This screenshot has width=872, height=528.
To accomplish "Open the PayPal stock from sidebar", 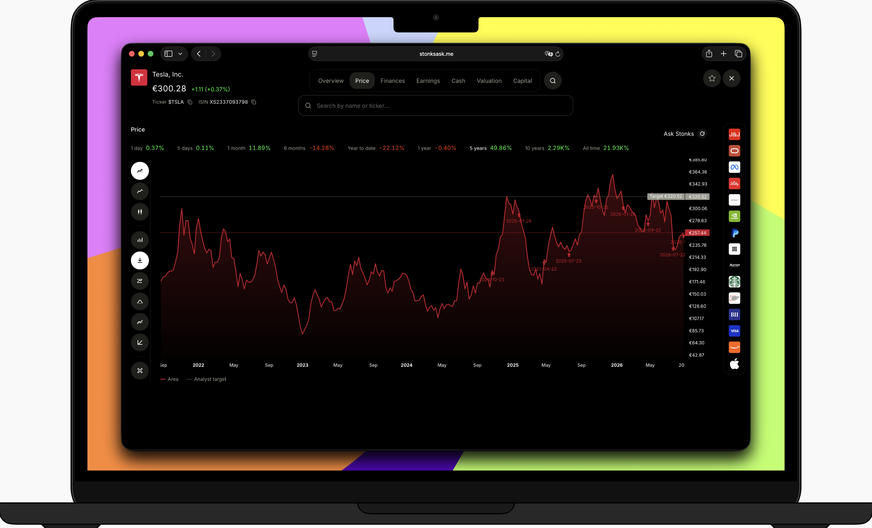I will pyautogui.click(x=734, y=233).
